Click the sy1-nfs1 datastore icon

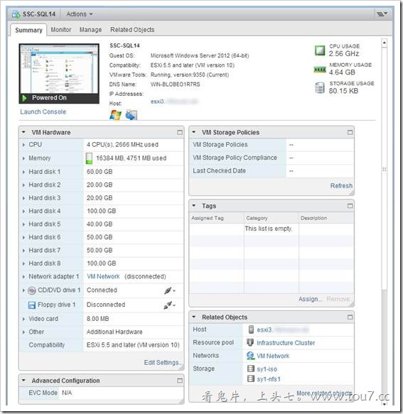[x=250, y=378]
